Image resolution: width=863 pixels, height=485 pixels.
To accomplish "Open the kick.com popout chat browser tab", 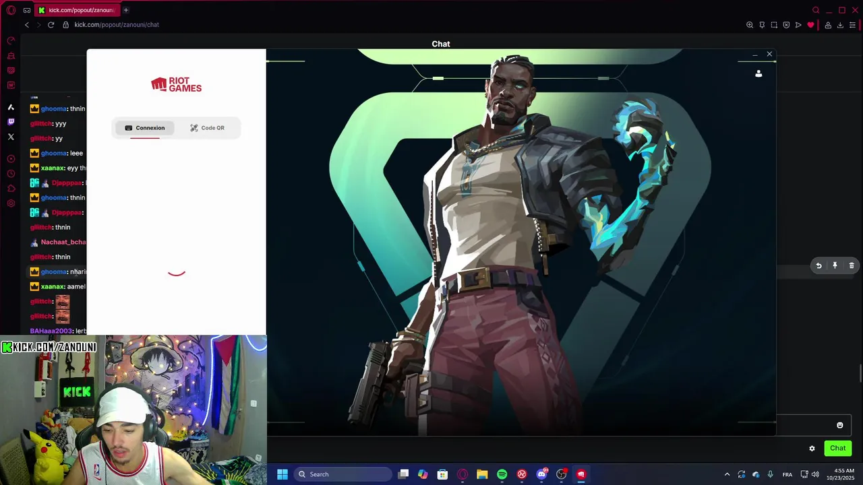I will (77, 10).
